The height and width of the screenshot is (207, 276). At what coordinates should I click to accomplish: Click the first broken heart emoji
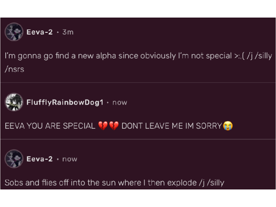(103, 126)
